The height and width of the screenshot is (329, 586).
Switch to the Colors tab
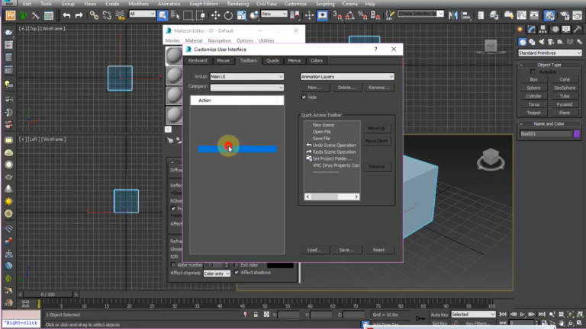(x=317, y=60)
